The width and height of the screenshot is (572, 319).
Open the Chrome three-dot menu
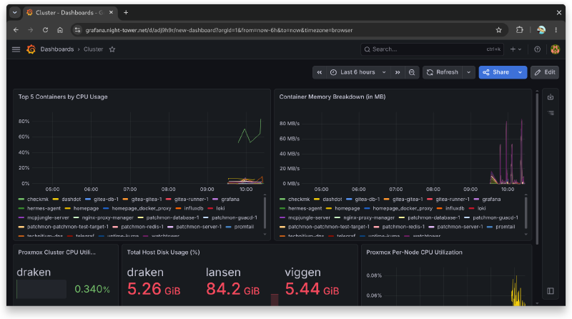pyautogui.click(x=556, y=30)
